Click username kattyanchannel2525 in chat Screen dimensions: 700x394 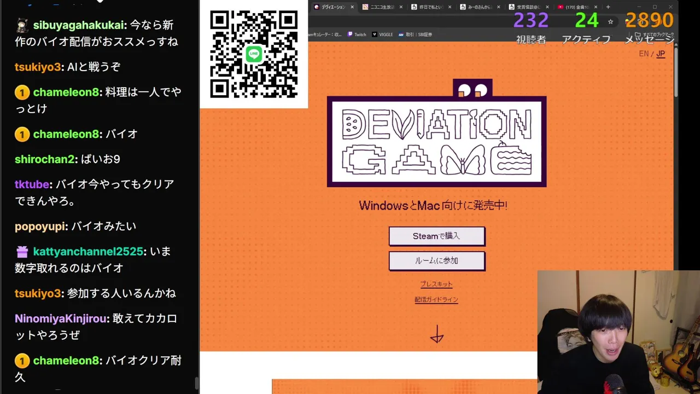(x=88, y=252)
